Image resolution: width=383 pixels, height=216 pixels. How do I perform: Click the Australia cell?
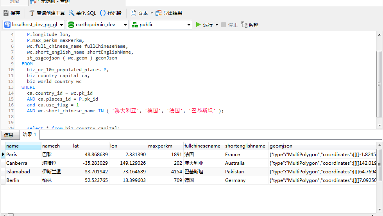(x=246, y=163)
